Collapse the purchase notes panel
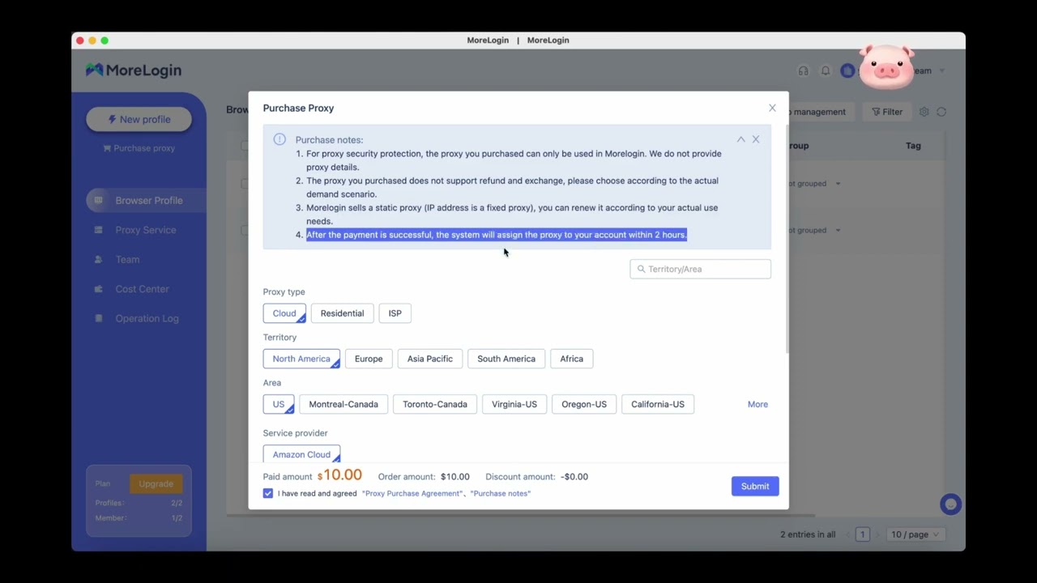This screenshot has width=1037, height=583. [740, 139]
